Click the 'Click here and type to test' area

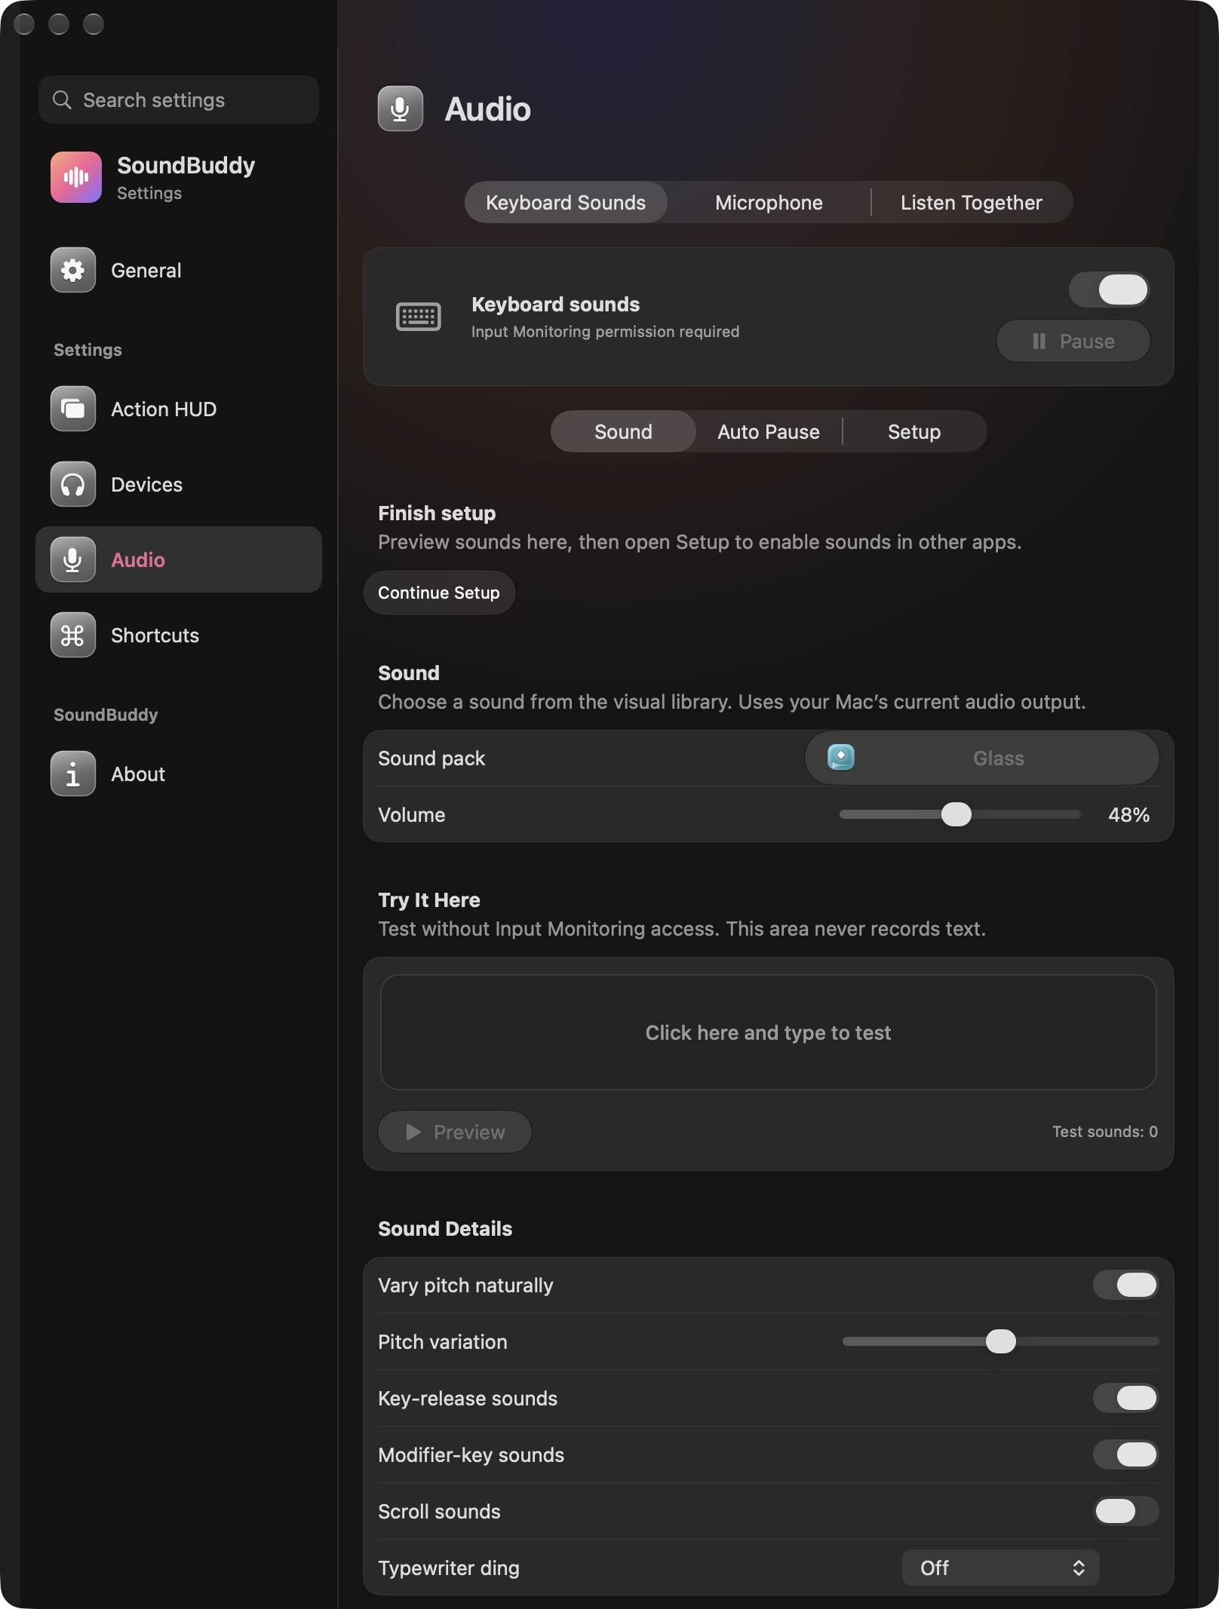click(769, 1032)
